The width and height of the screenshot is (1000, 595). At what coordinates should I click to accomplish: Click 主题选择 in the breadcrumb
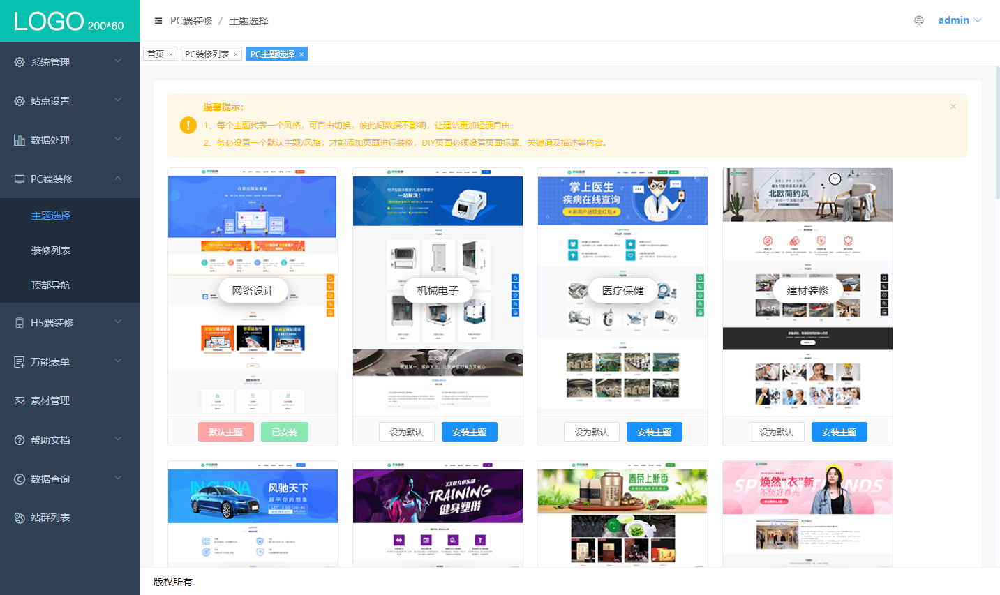[248, 21]
